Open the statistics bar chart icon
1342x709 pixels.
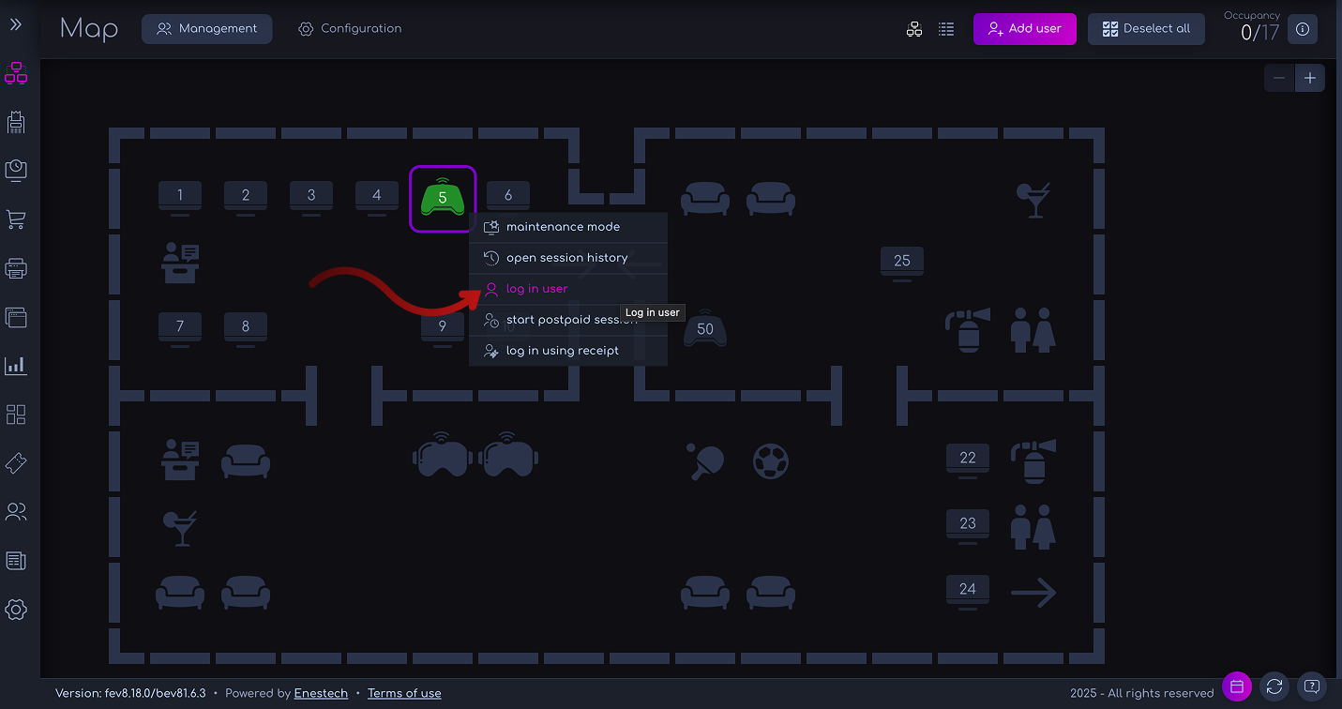tap(16, 366)
